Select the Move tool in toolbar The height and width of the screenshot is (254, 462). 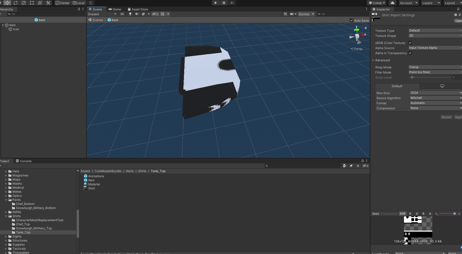7,3
